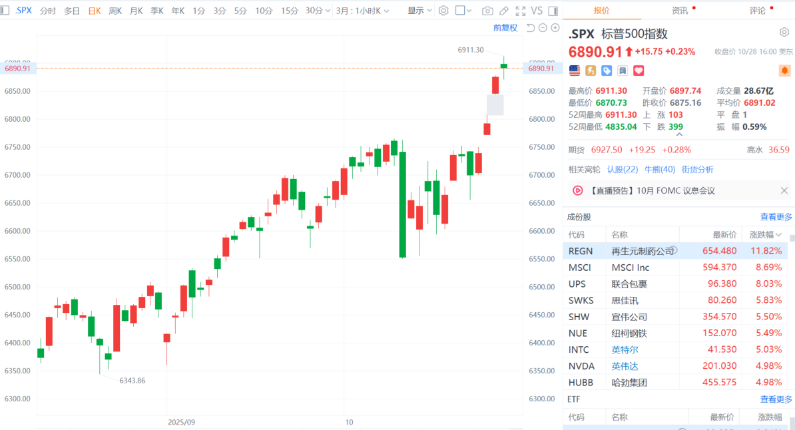
Task: Toggle the right side panel
Action: pyautogui.click(x=553, y=11)
